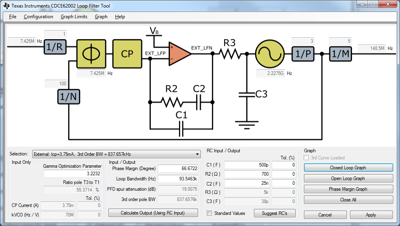Show the Phase Margin Graph
400x226 pixels.
click(348, 189)
